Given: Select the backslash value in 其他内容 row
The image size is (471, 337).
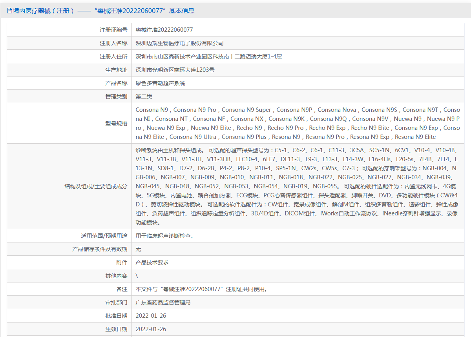Looking at the screenshot, I should click(x=137, y=276).
